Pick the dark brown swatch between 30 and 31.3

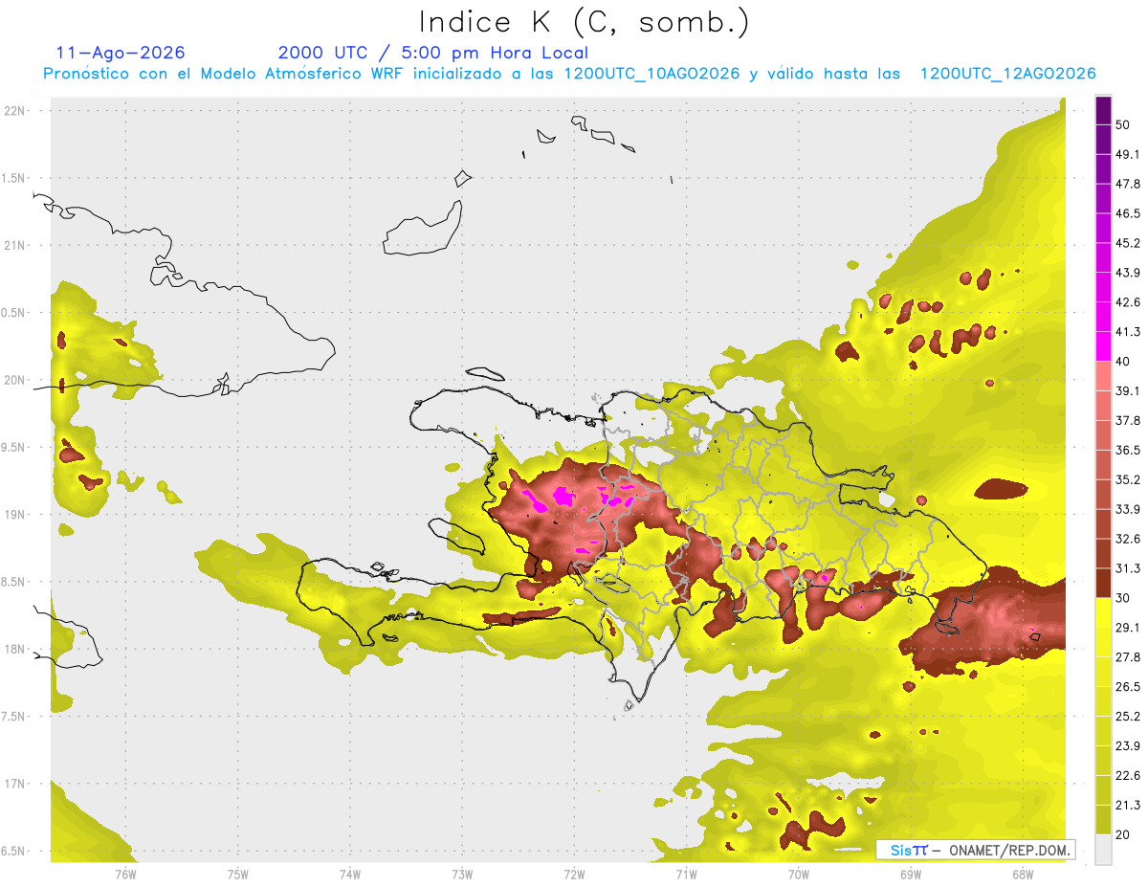click(x=1103, y=583)
